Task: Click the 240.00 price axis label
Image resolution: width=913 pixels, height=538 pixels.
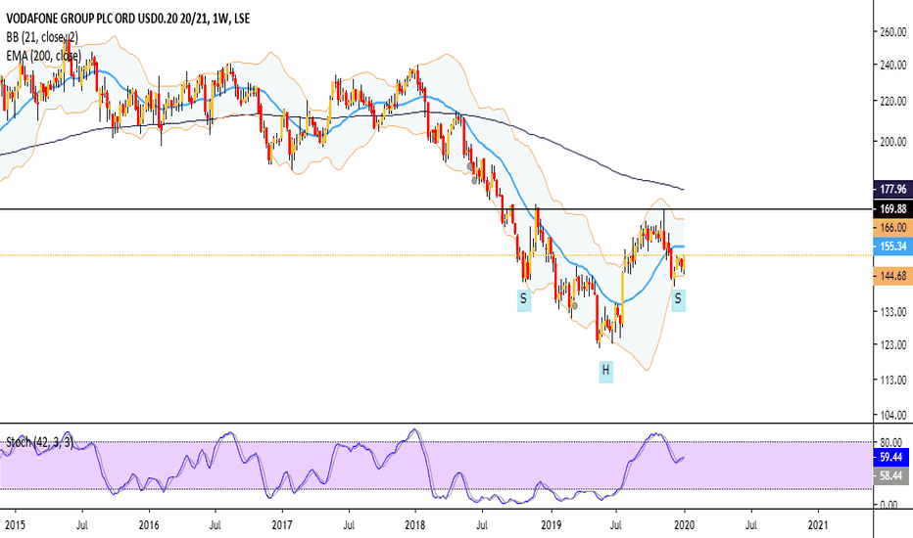Action: [x=893, y=66]
